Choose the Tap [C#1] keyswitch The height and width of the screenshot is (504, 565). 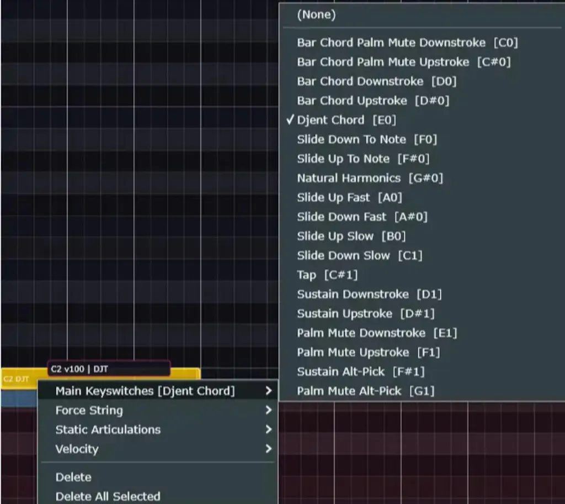tap(327, 275)
